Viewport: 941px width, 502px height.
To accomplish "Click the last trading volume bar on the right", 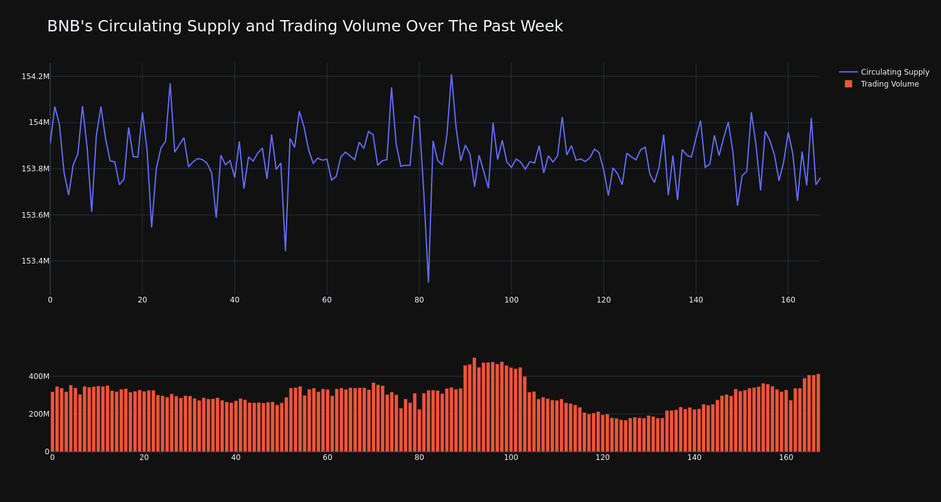I will (818, 413).
